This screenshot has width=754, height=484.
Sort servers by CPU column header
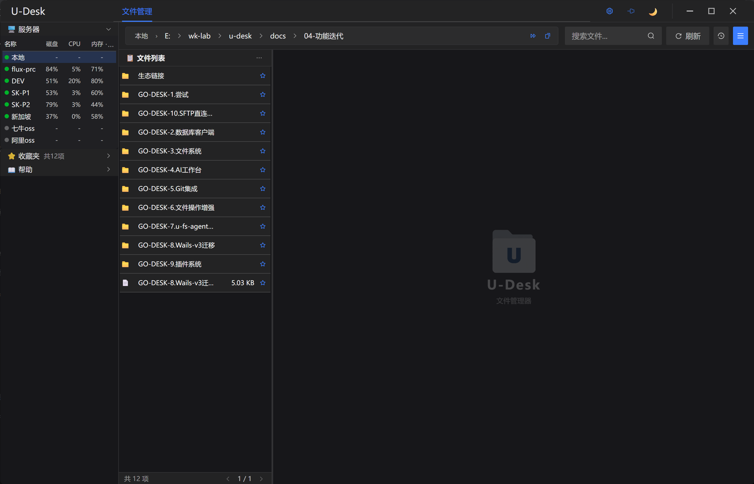[x=74, y=44]
